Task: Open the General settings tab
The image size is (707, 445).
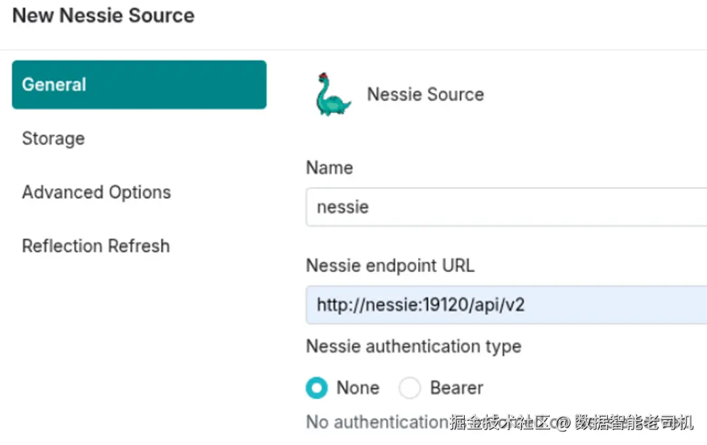Action: [x=139, y=85]
